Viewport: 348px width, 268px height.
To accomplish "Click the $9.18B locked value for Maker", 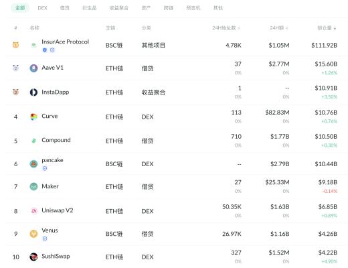I will click(x=328, y=182).
